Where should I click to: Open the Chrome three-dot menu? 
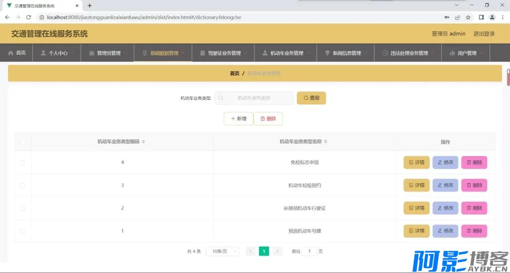pos(503,17)
